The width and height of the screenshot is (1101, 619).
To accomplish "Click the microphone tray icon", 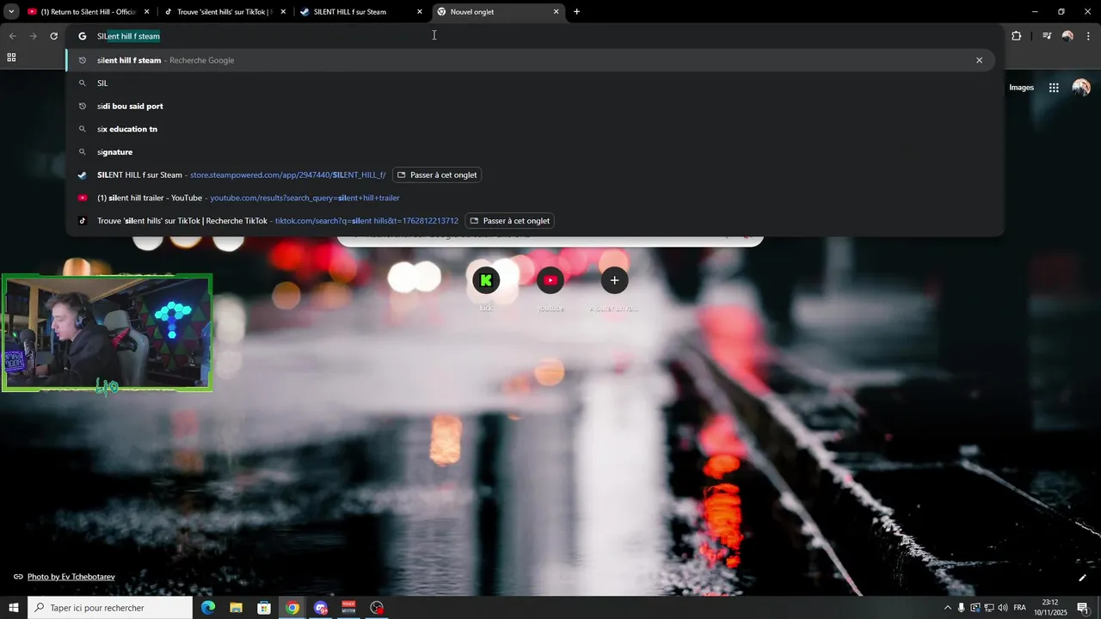I will pyautogui.click(x=962, y=608).
